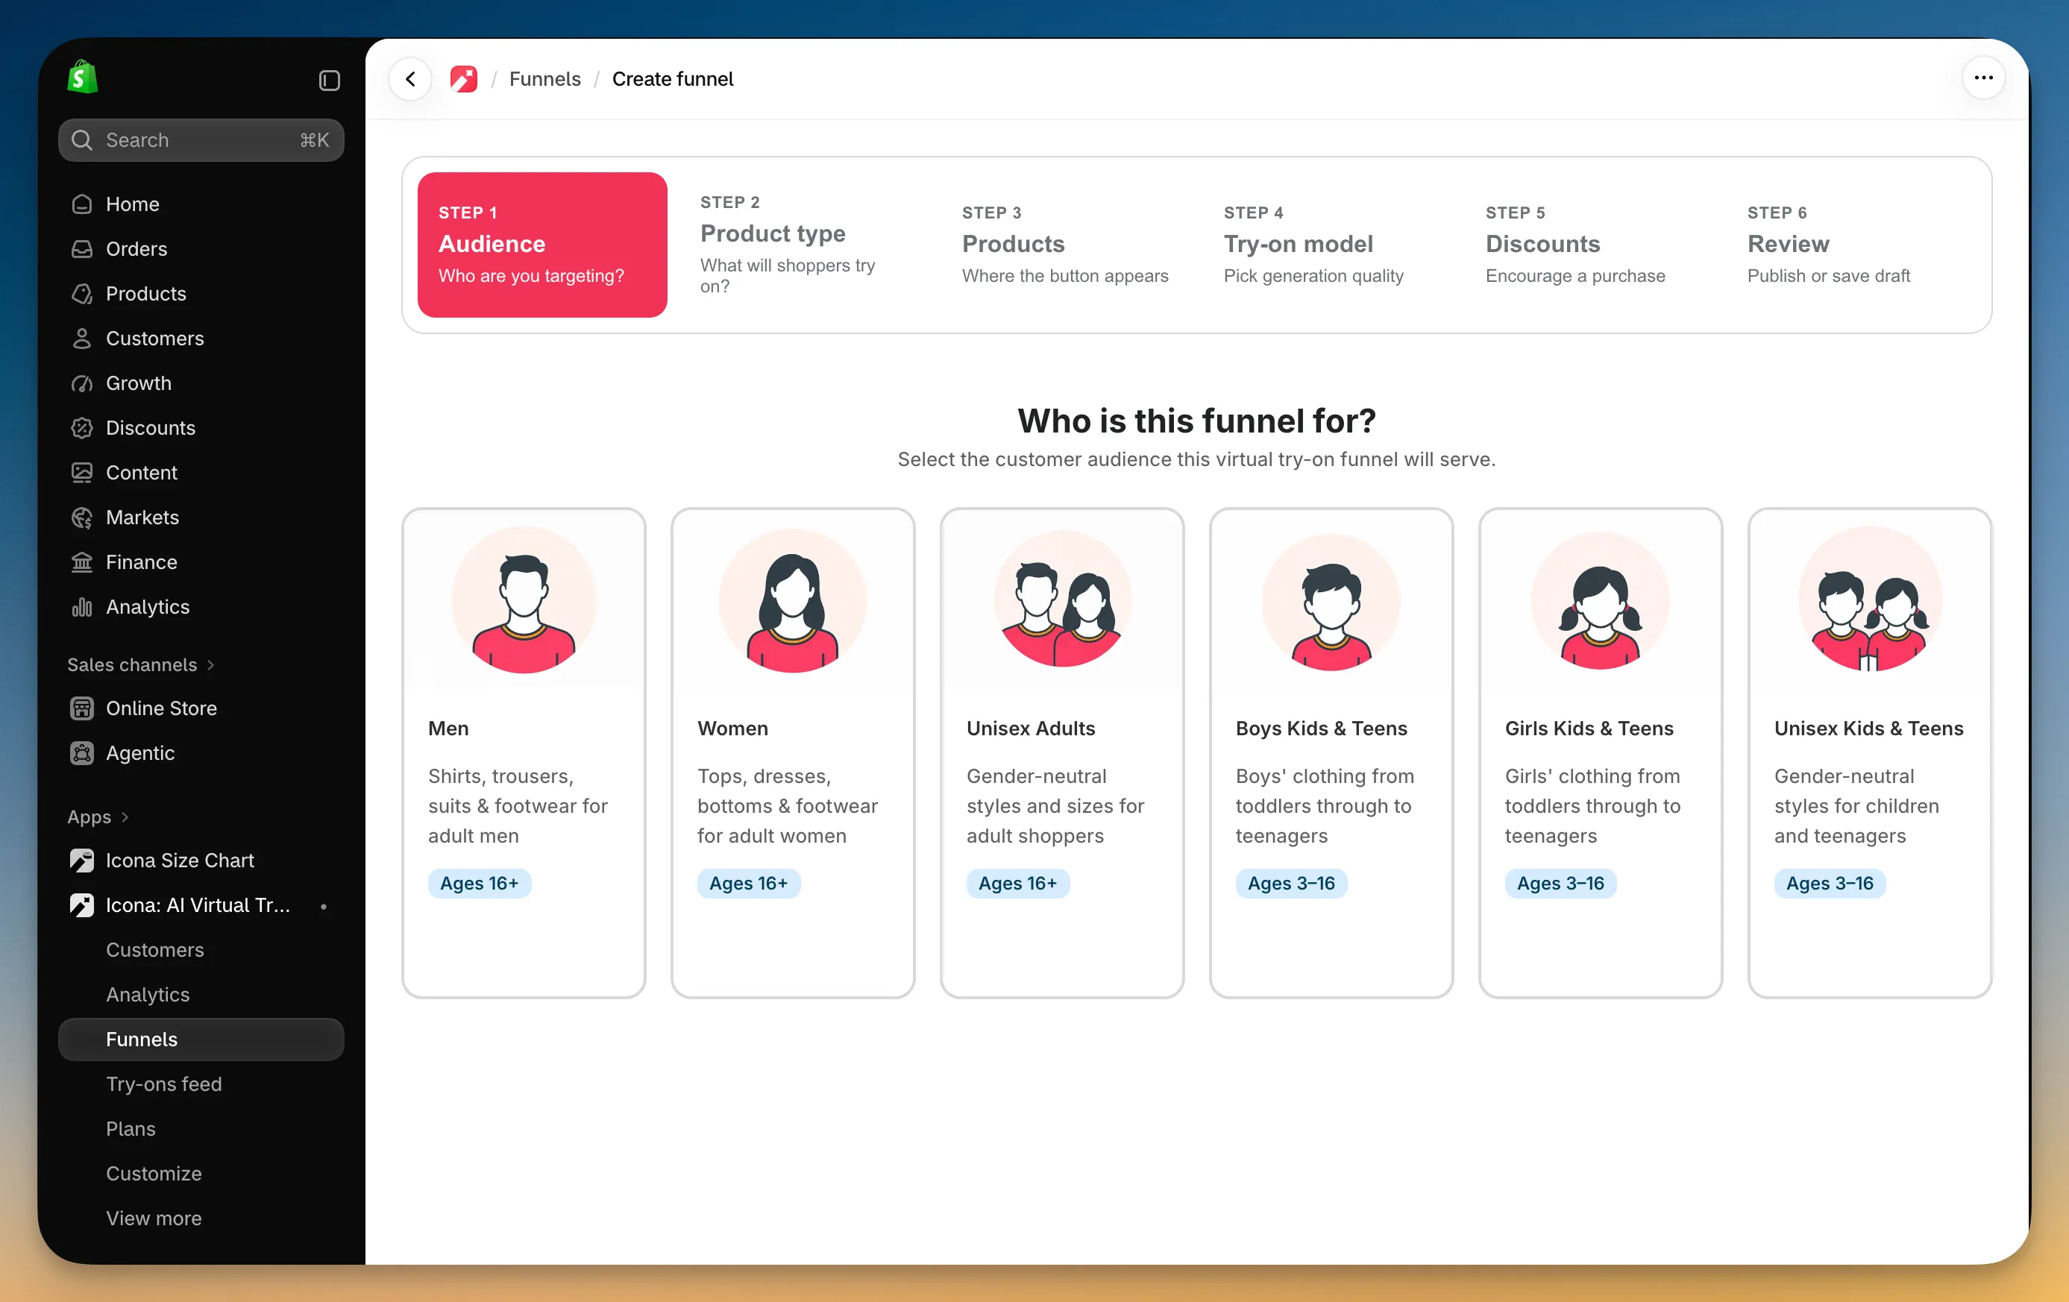Click the Content image icon
This screenshot has width=2069, height=1302.
pyautogui.click(x=81, y=471)
